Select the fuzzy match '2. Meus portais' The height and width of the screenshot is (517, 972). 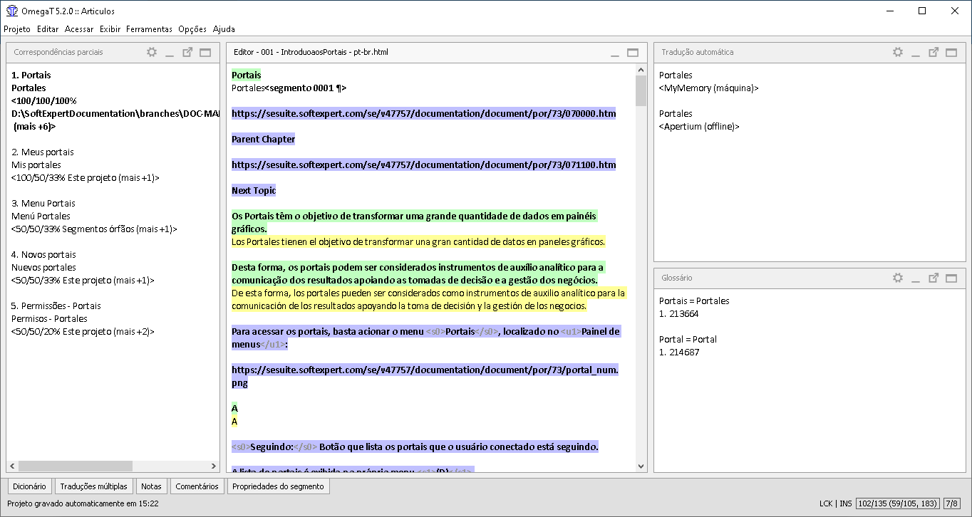click(43, 152)
